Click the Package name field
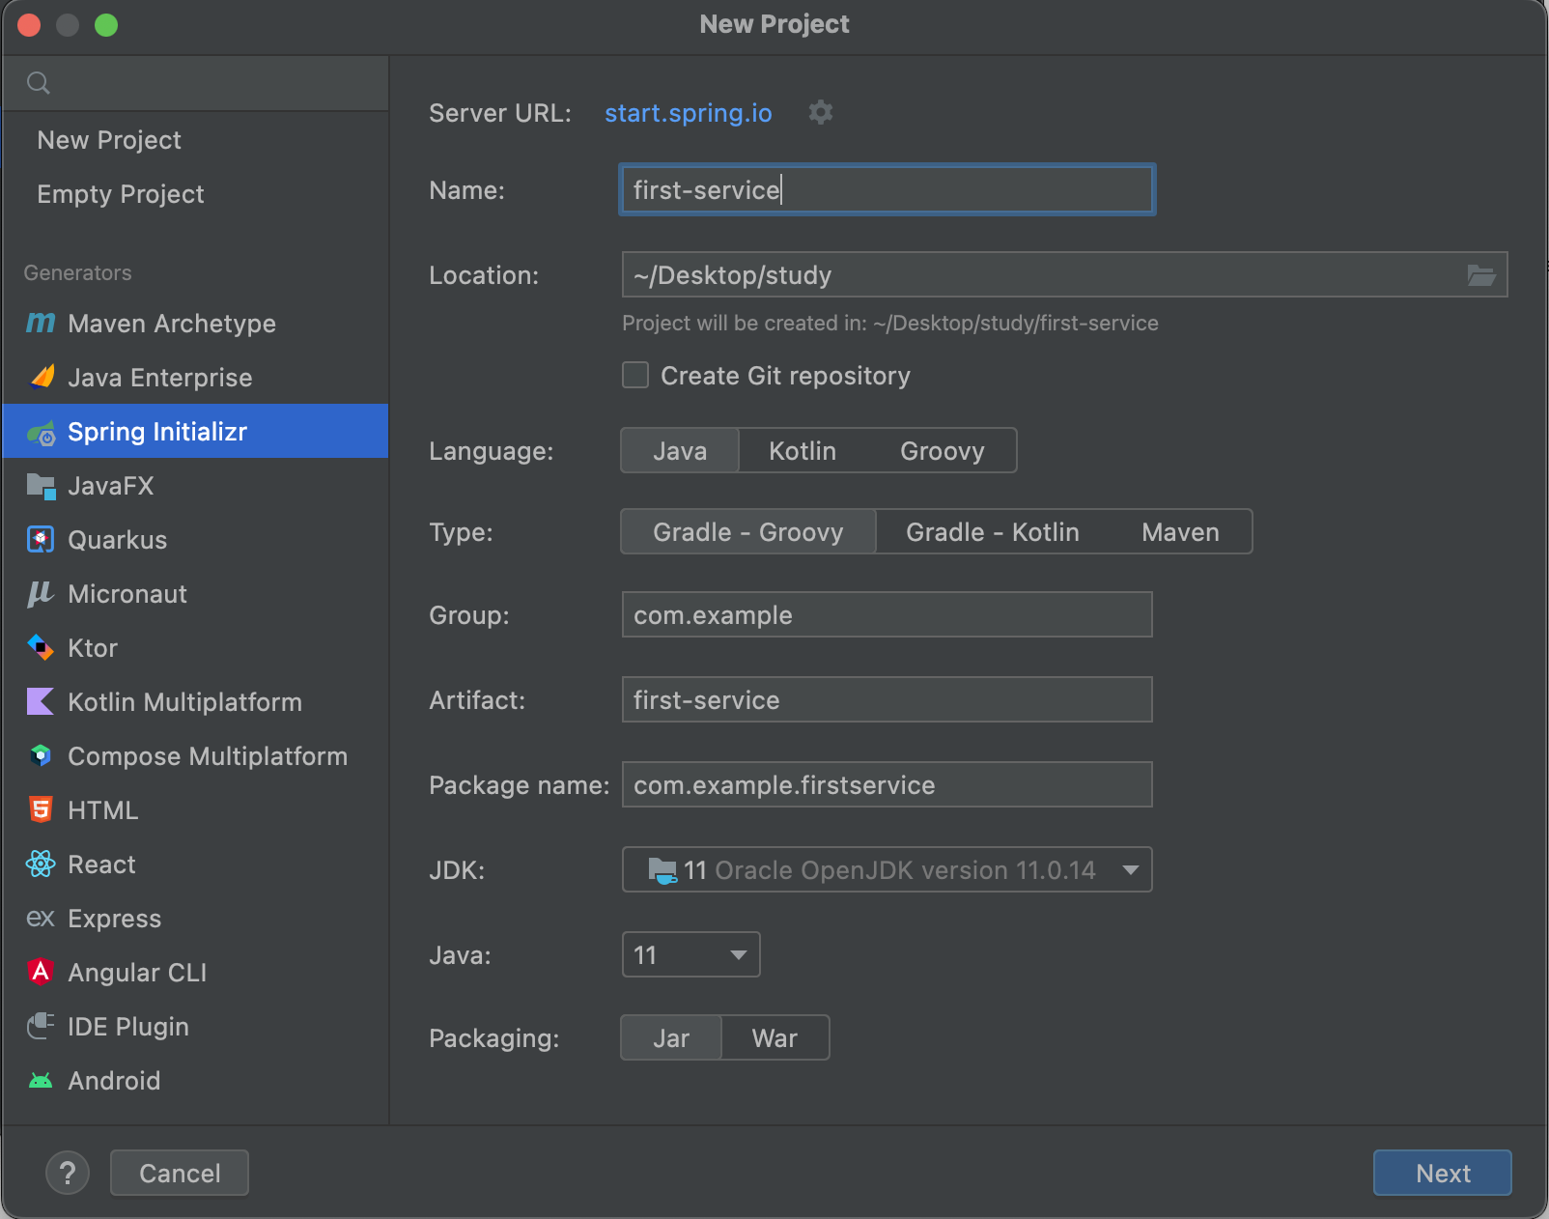The width and height of the screenshot is (1549, 1219). [x=887, y=784]
